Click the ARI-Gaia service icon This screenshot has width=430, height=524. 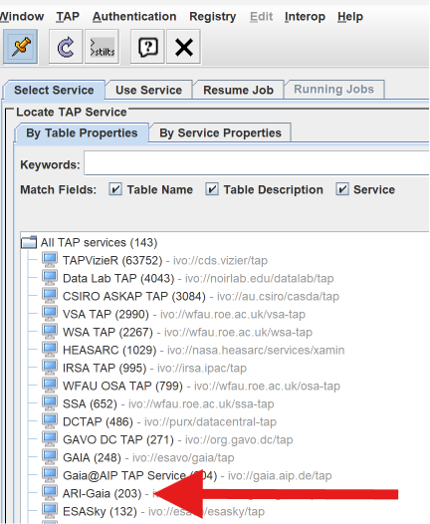50,493
